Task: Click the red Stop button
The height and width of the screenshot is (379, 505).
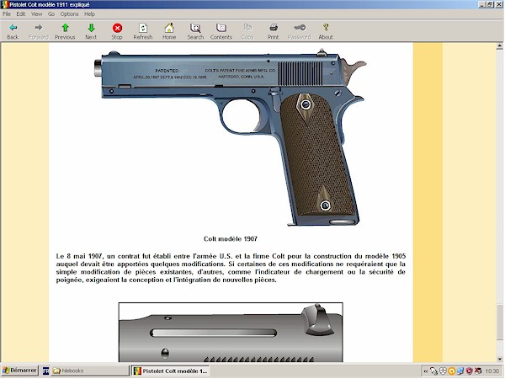Action: point(117,31)
